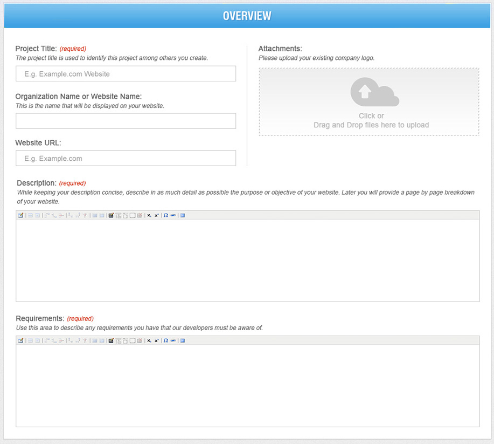Click embed media icon in Requirements toolbar

click(x=183, y=340)
